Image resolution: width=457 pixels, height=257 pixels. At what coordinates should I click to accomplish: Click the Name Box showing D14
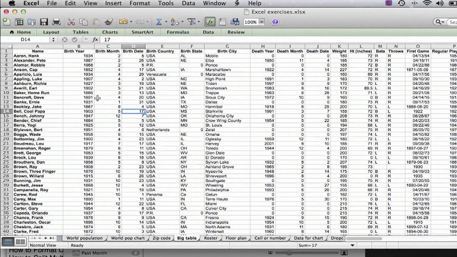(25, 40)
